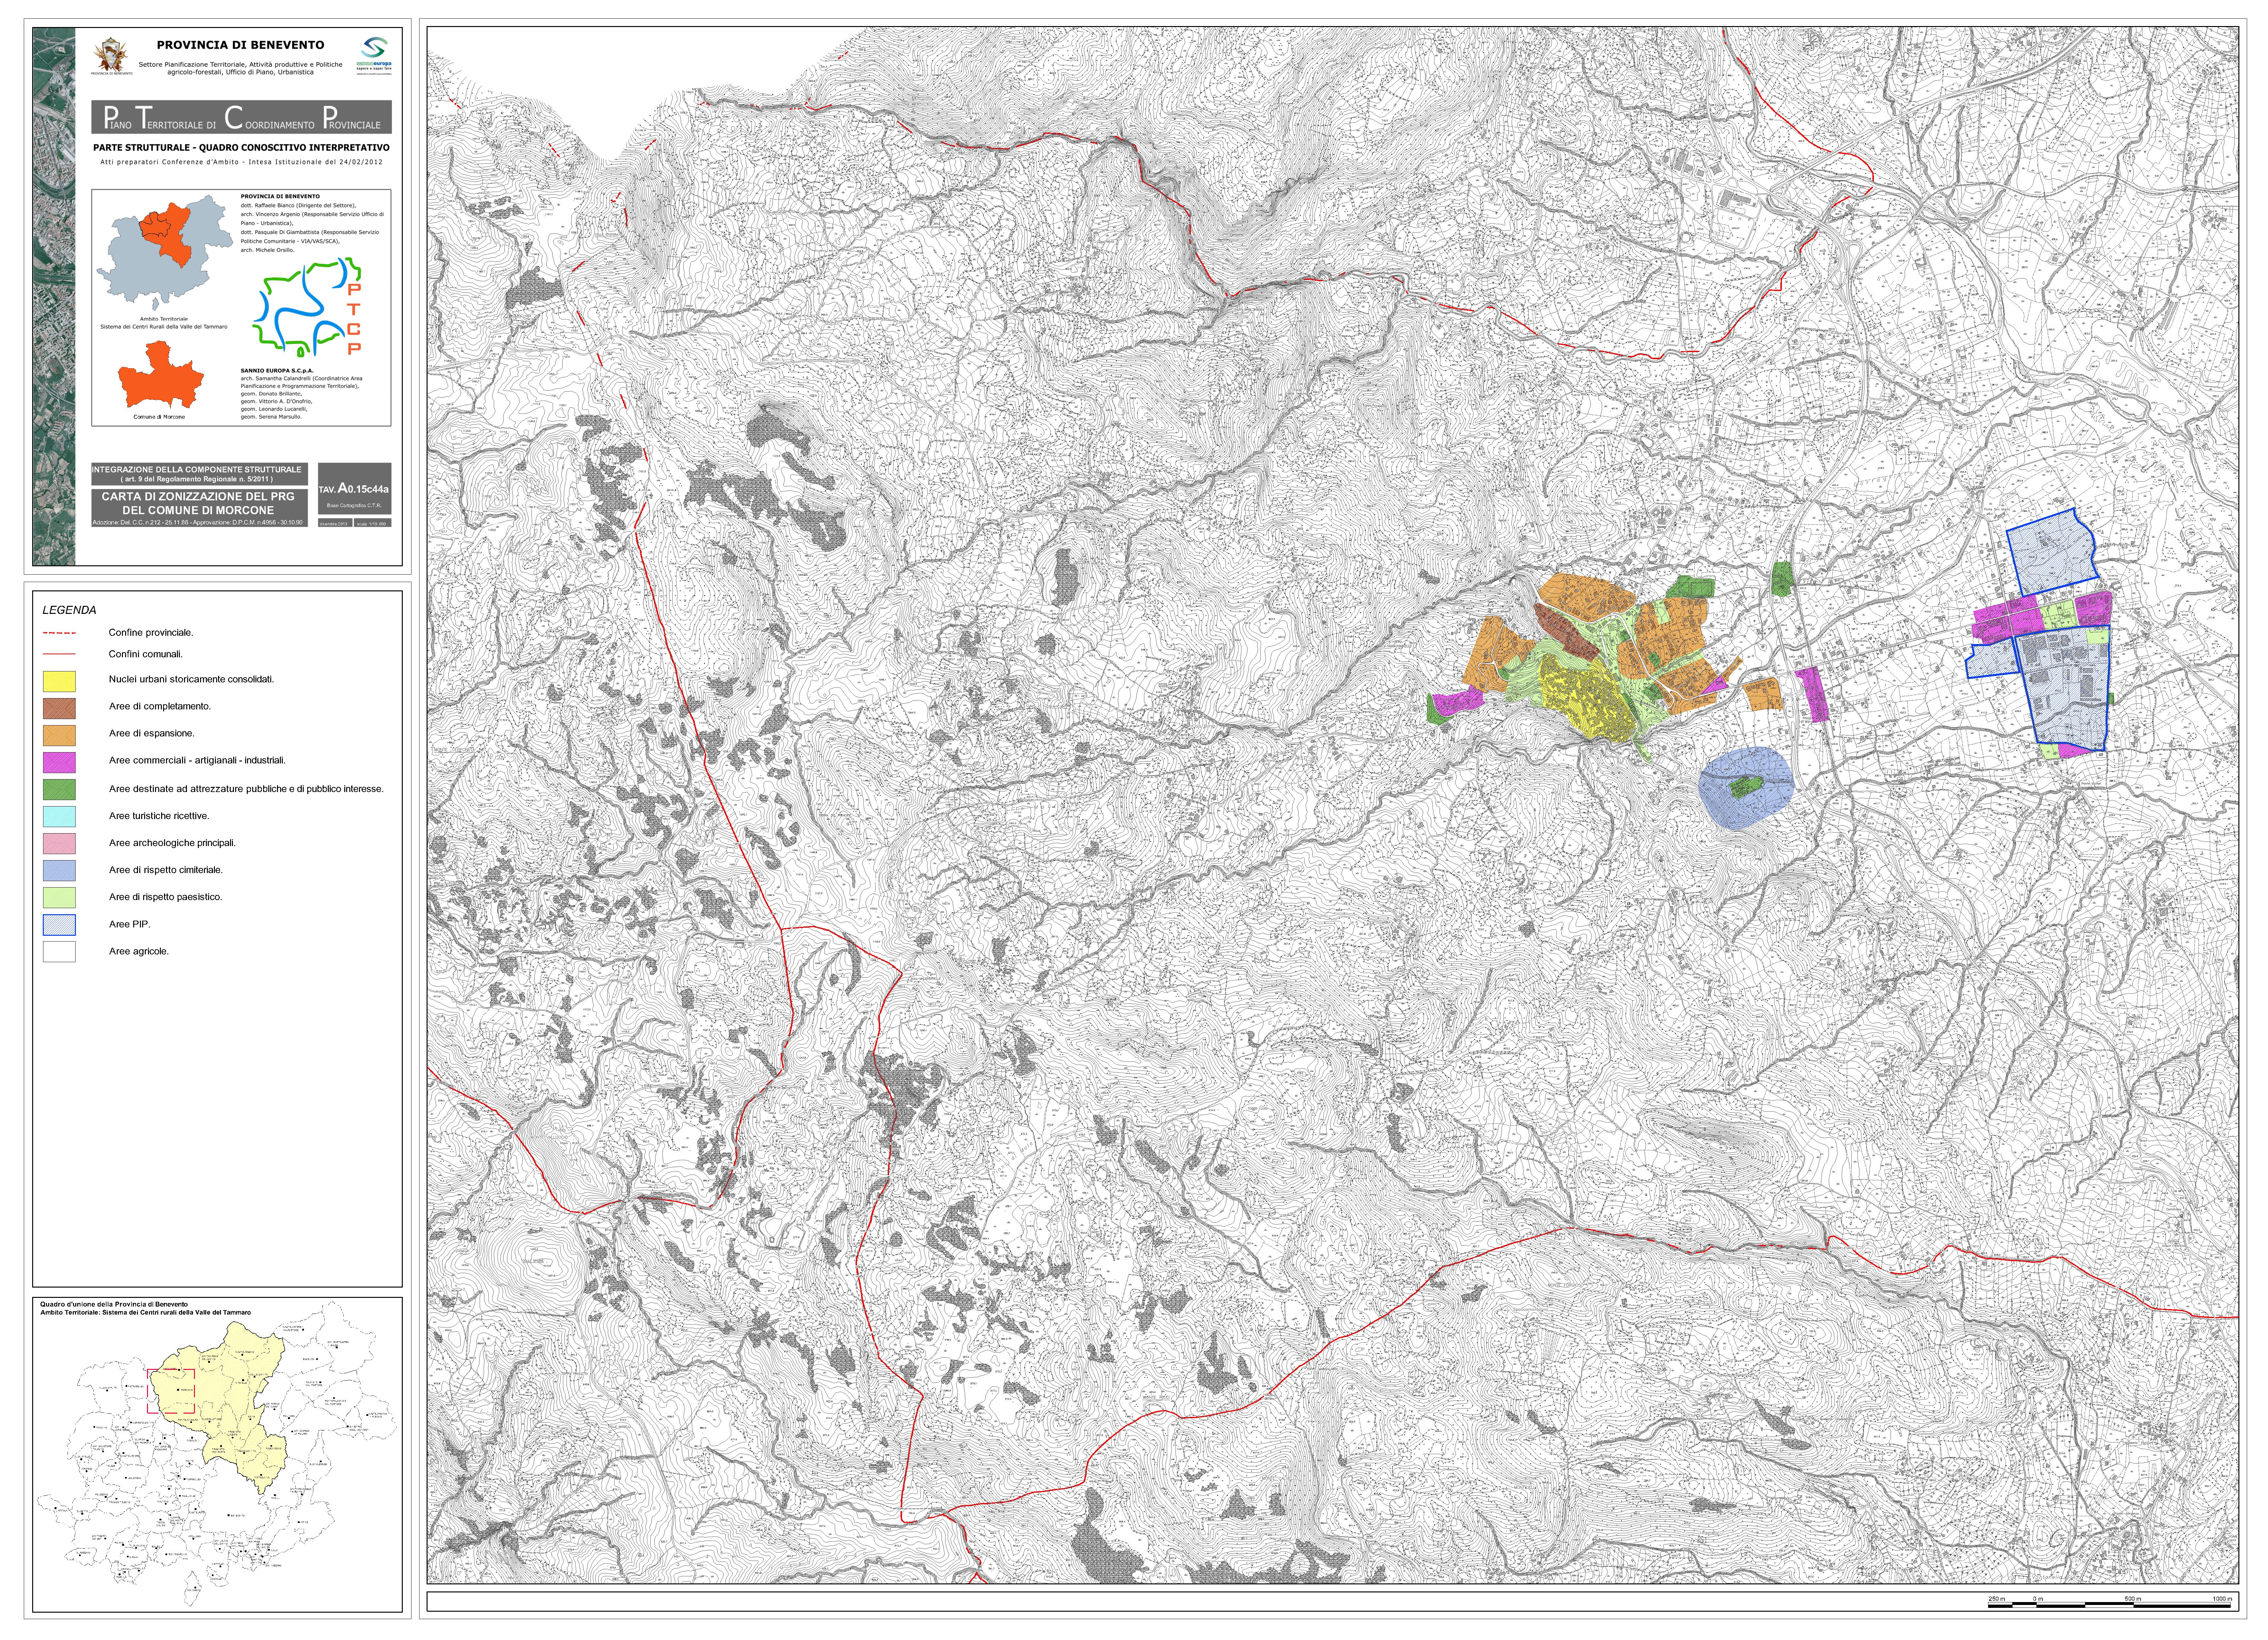Pick the pink Aree archeologiche principali swatch
The image size is (2268, 1640).
point(59,843)
